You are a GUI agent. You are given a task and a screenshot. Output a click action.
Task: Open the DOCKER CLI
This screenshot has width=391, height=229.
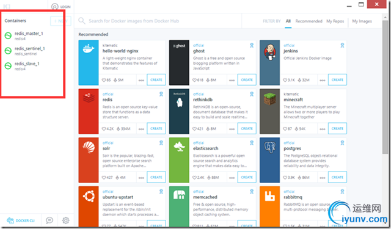click(21, 220)
